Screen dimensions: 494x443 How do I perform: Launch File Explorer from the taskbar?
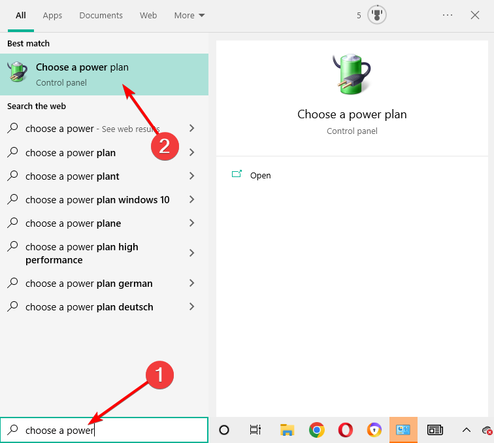pos(287,430)
